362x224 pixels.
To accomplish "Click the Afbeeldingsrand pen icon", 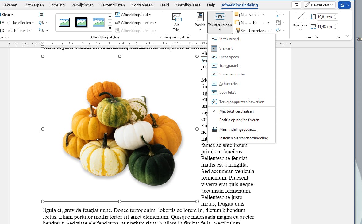I will (x=117, y=14).
